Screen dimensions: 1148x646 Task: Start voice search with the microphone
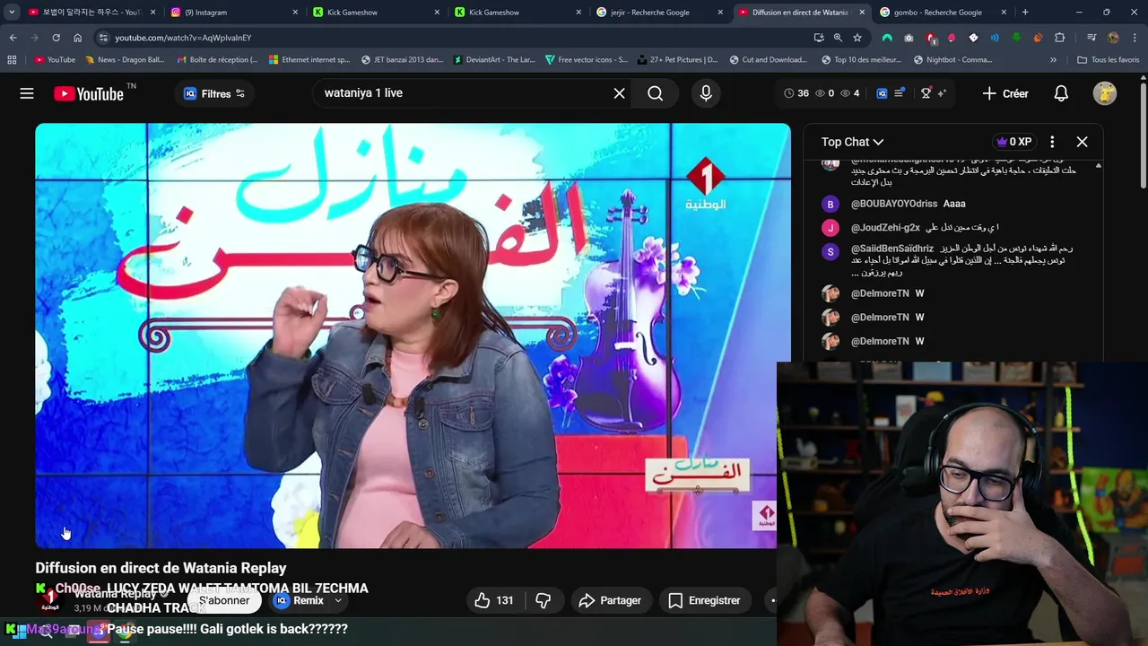(x=706, y=93)
